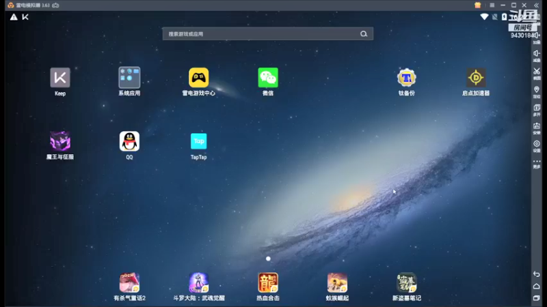Screen dimensions: 547x307
Task: Open the location pin tool
Action: (537, 89)
